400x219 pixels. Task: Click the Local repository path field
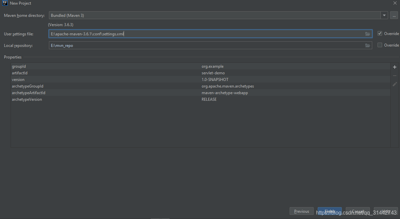tap(210, 45)
